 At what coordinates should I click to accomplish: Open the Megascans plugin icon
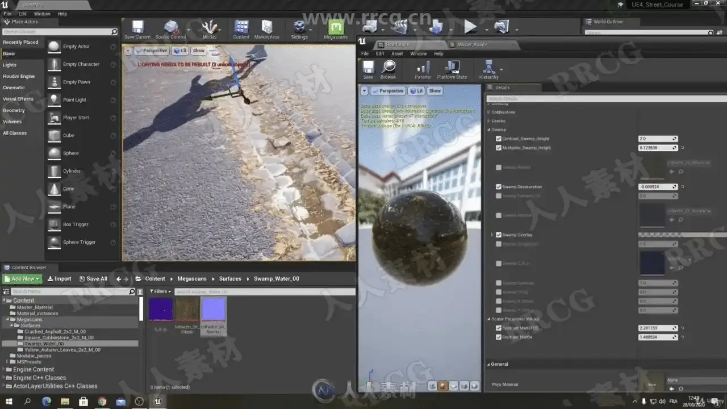tap(336, 28)
